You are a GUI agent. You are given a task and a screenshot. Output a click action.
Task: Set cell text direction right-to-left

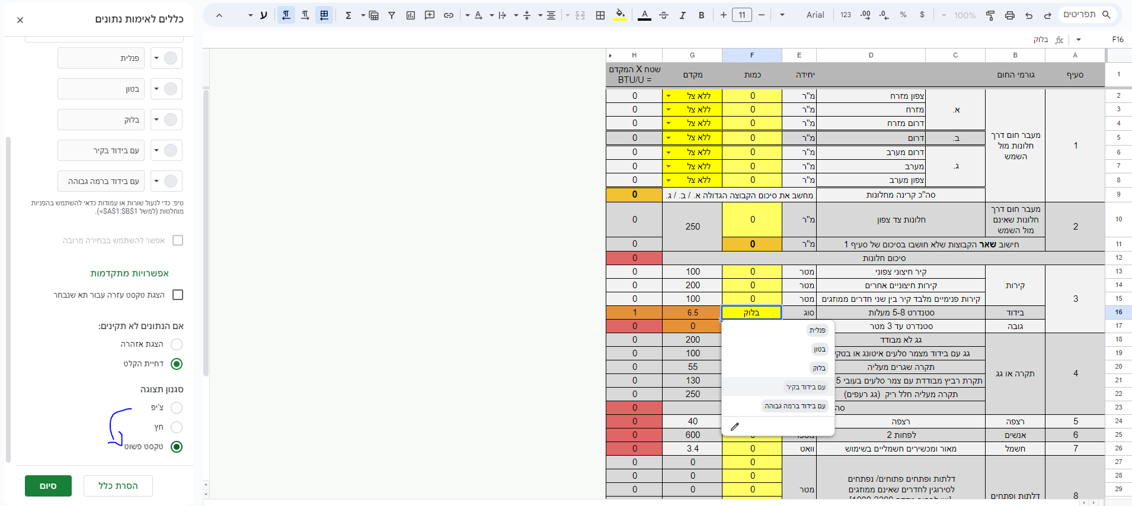click(286, 15)
